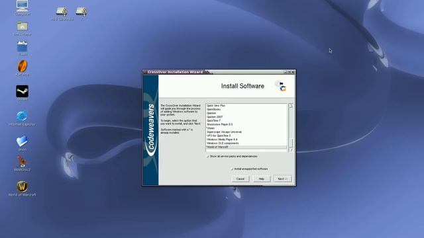
Task: Select QuickBooks in the software list
Action: coord(246,109)
